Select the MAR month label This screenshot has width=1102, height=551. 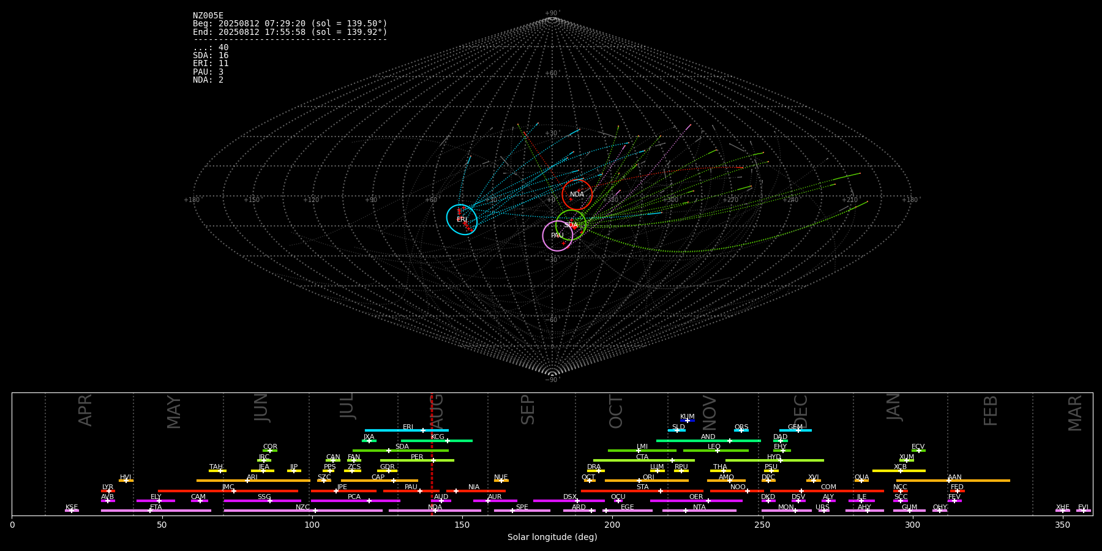click(1075, 413)
